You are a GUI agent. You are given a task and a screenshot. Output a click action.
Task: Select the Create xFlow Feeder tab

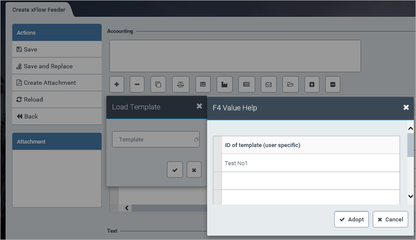(39, 10)
